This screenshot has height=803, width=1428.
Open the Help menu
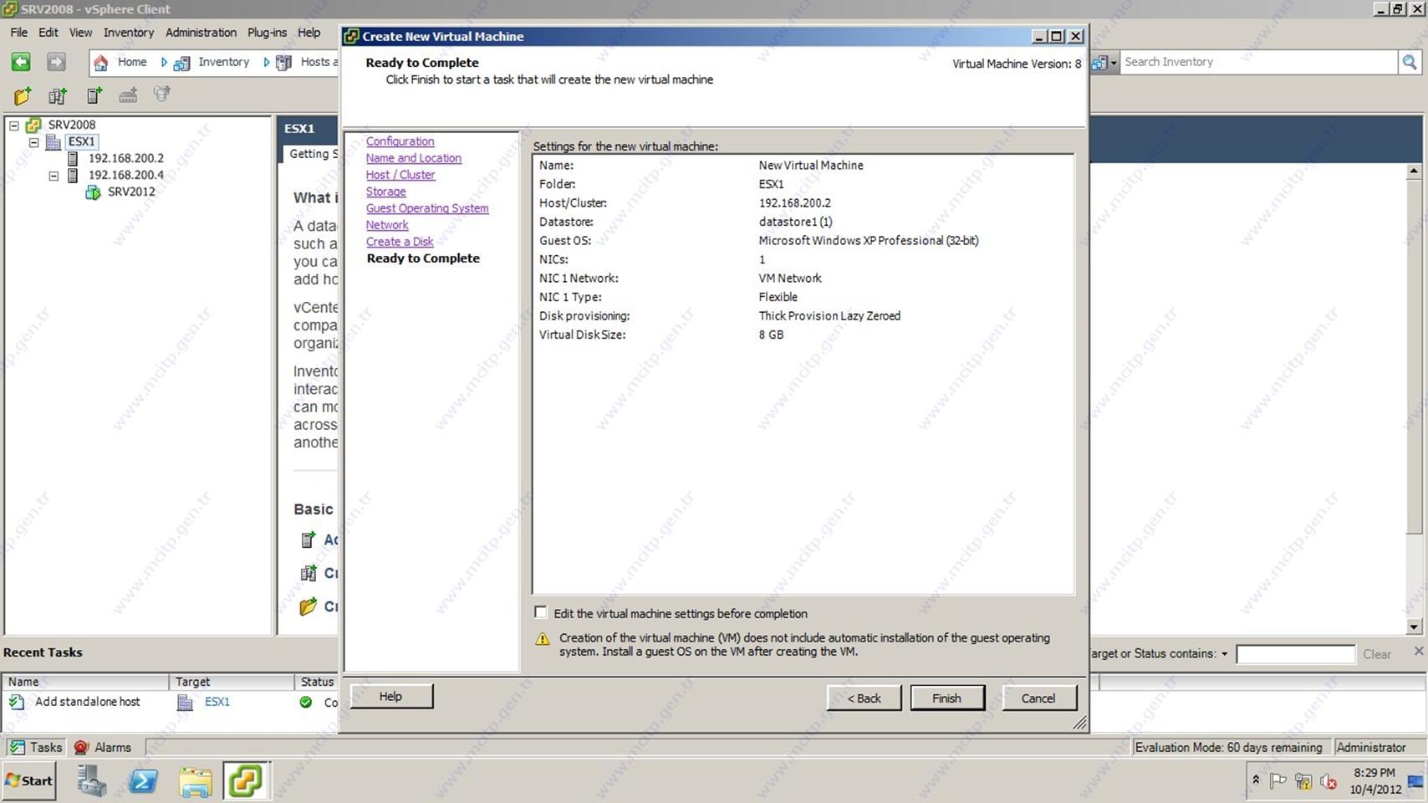(x=309, y=33)
